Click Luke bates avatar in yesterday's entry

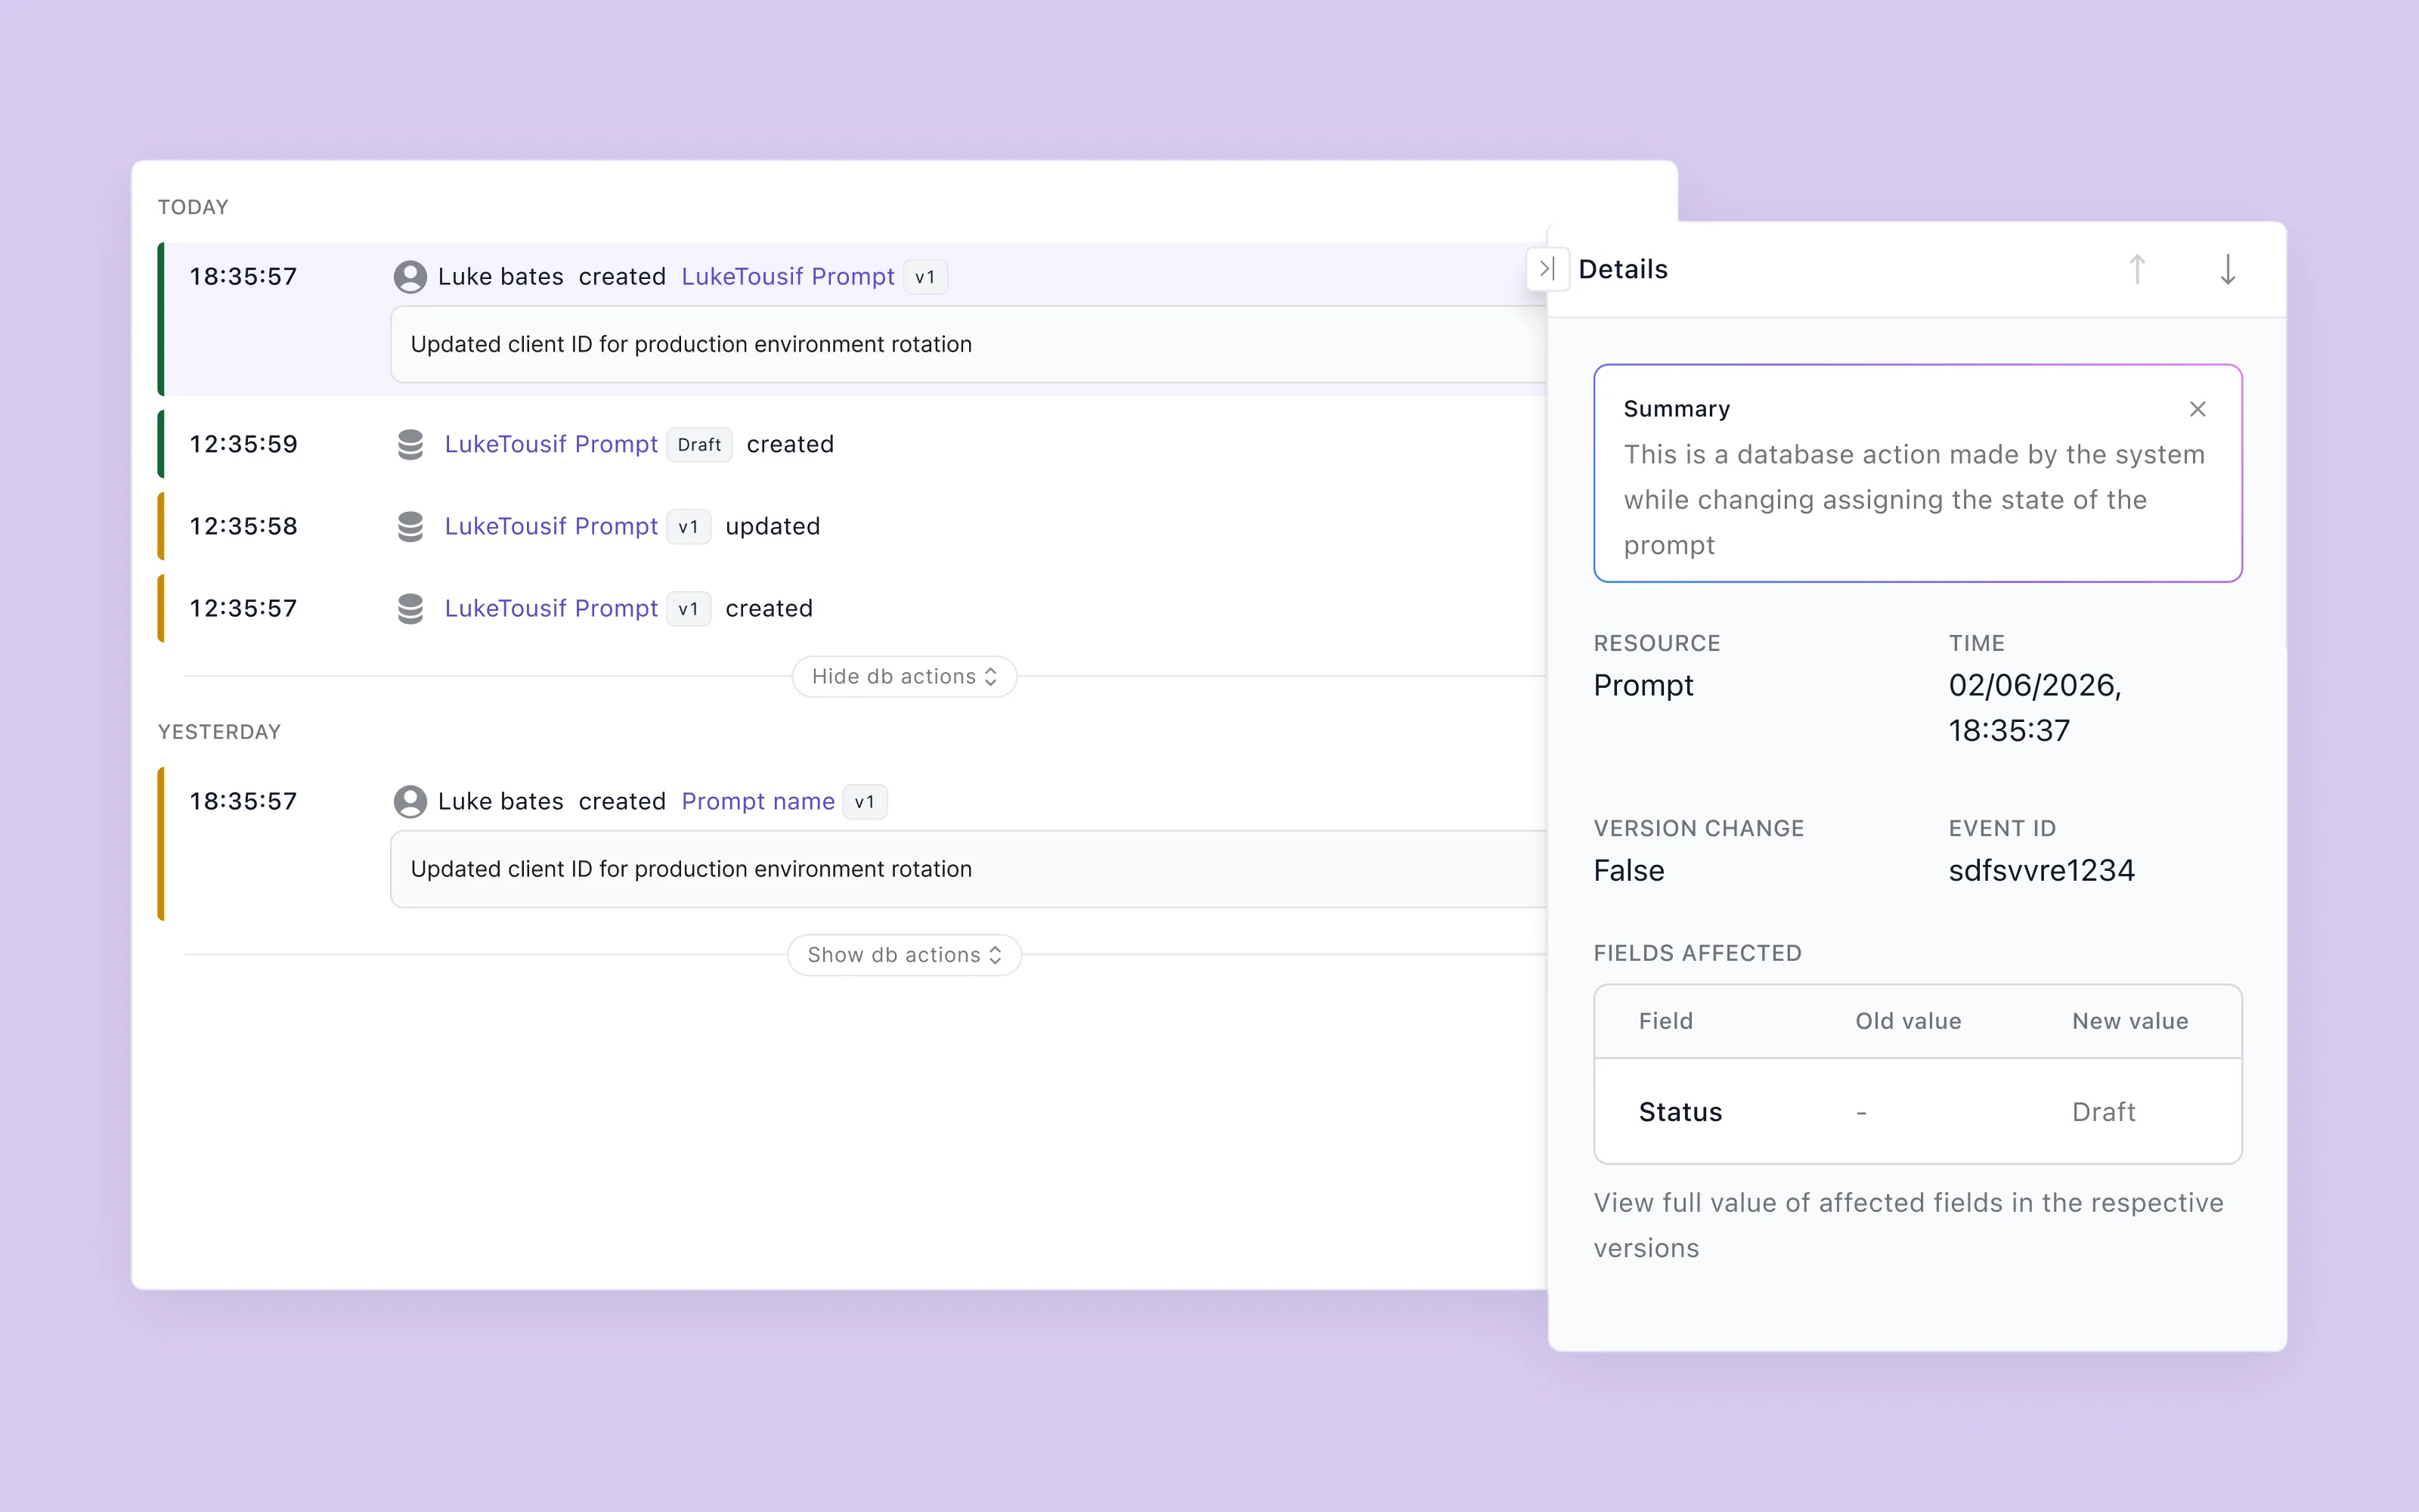[x=410, y=802]
